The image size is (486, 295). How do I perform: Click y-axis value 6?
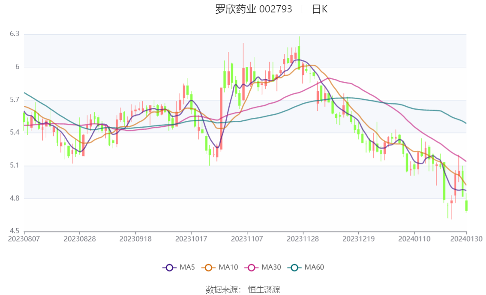(17, 67)
